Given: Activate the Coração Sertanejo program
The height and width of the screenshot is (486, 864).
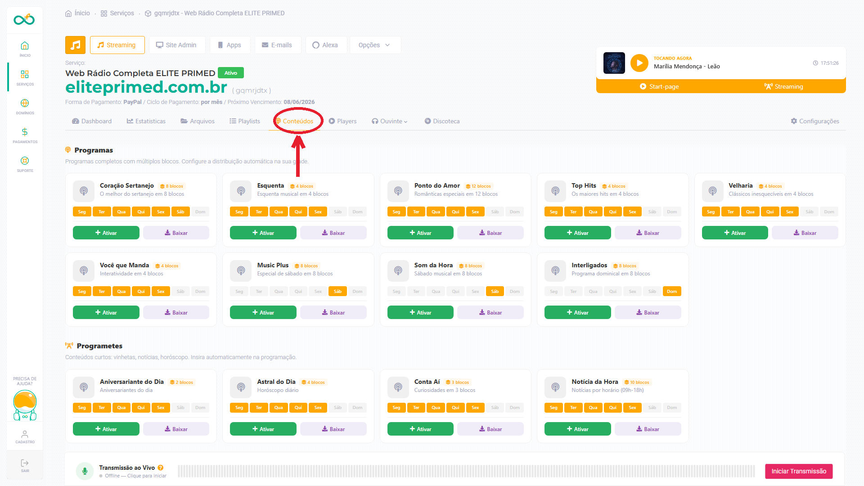Looking at the screenshot, I should (x=106, y=233).
